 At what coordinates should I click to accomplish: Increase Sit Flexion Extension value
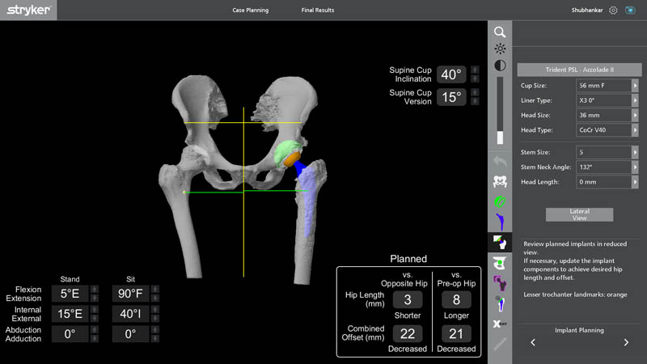pos(155,290)
